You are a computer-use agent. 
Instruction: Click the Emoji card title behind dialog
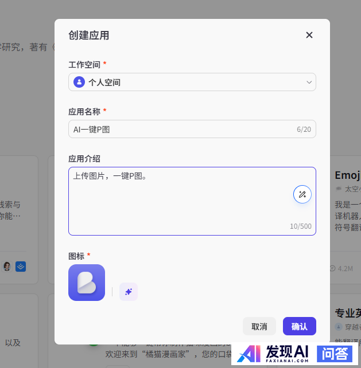[347, 175]
